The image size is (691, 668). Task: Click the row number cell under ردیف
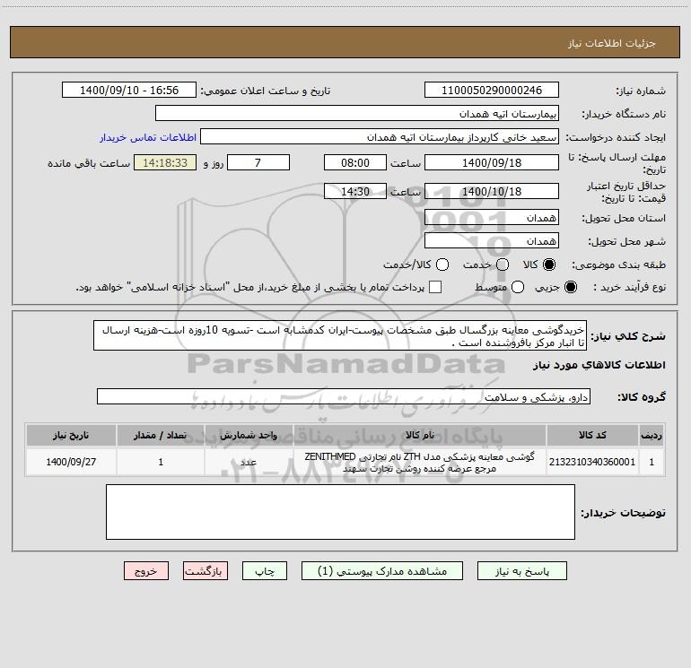pyautogui.click(x=652, y=462)
